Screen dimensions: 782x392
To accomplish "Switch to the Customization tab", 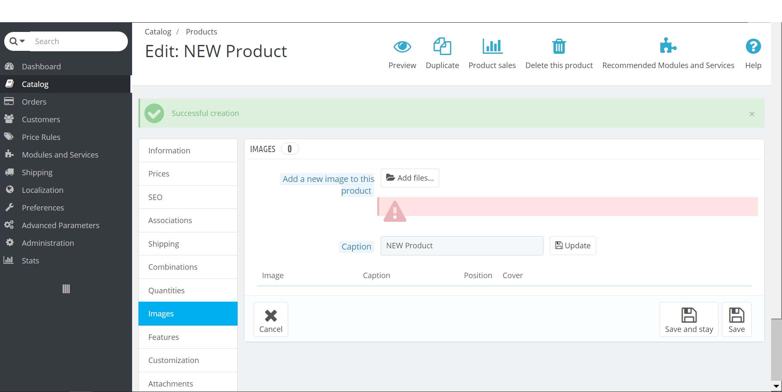I will [188, 360].
